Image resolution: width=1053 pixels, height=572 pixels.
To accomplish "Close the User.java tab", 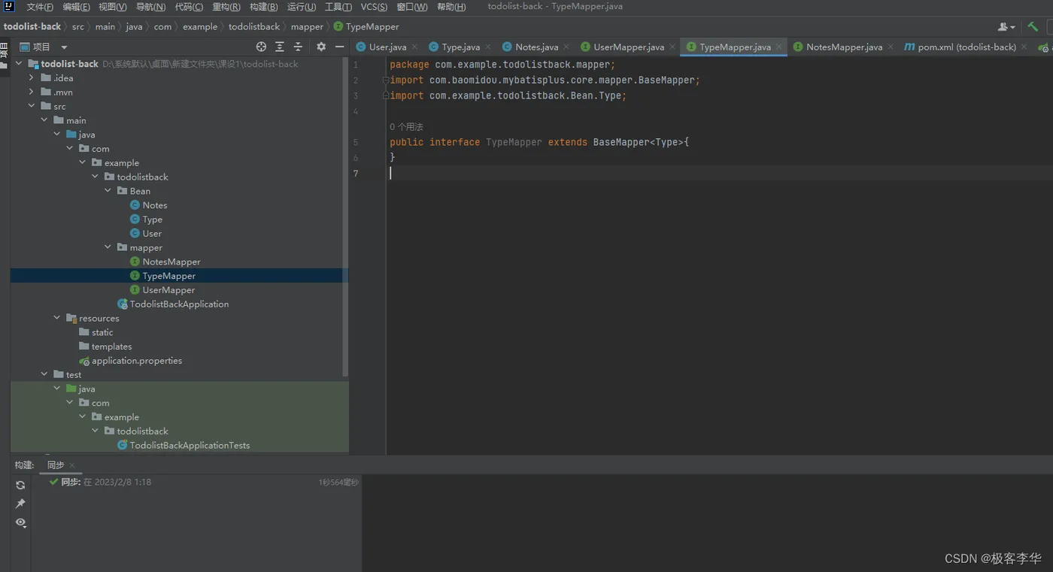I will click(414, 47).
